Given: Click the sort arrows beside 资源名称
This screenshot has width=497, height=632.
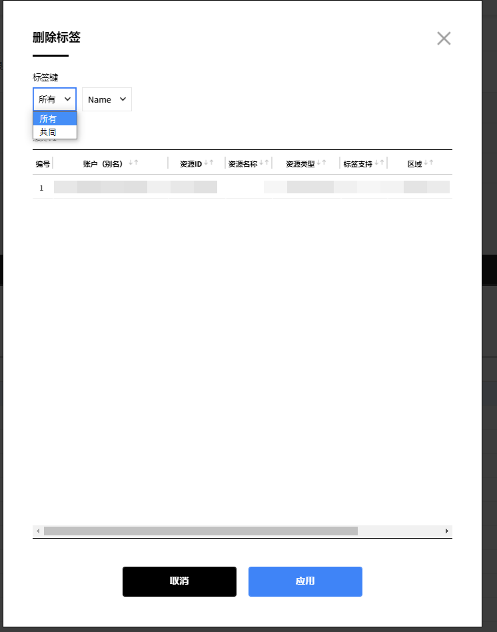Looking at the screenshot, I should [x=264, y=163].
